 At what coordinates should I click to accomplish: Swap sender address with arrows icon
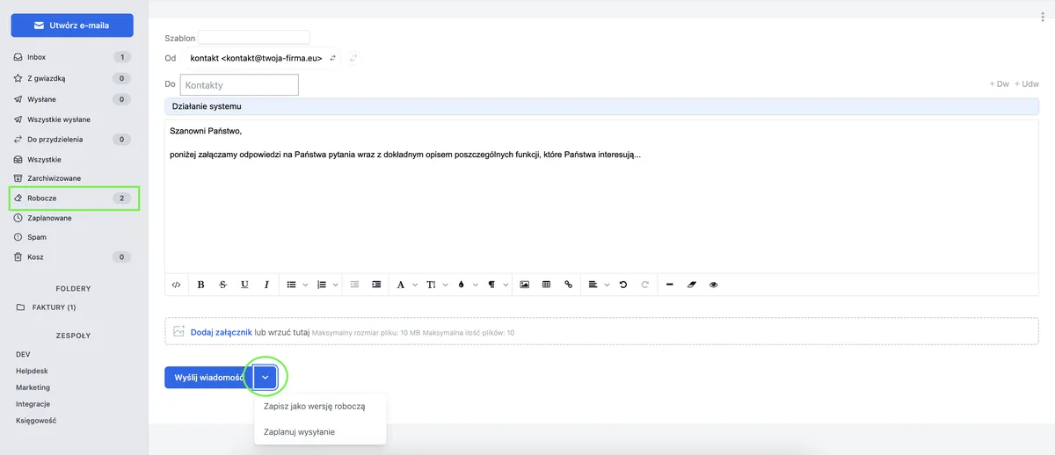(x=333, y=58)
